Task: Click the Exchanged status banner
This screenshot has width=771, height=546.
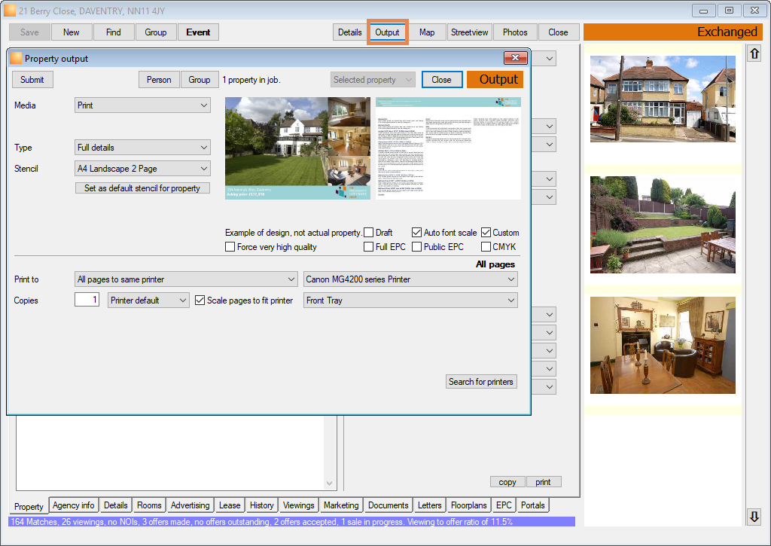Action: coord(672,32)
